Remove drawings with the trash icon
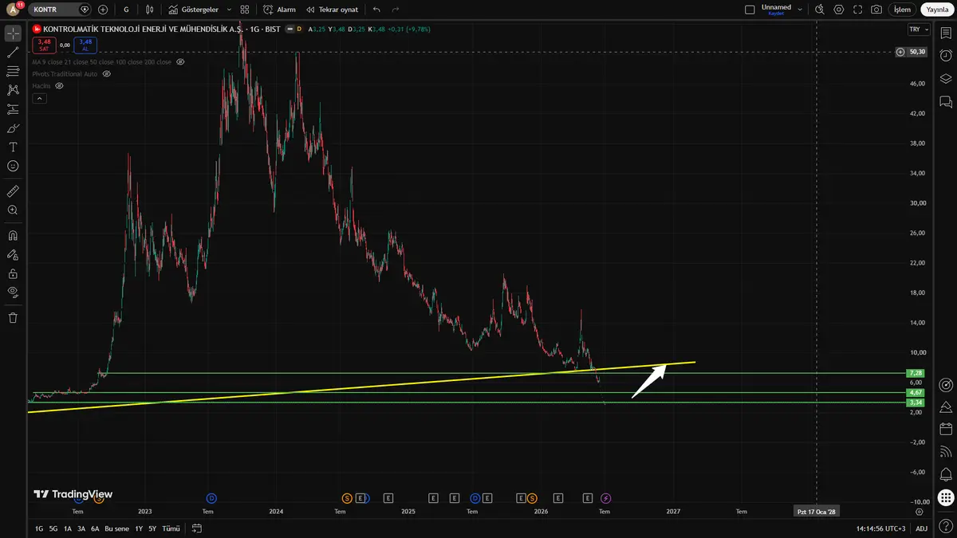The height and width of the screenshot is (538, 957). [13, 317]
